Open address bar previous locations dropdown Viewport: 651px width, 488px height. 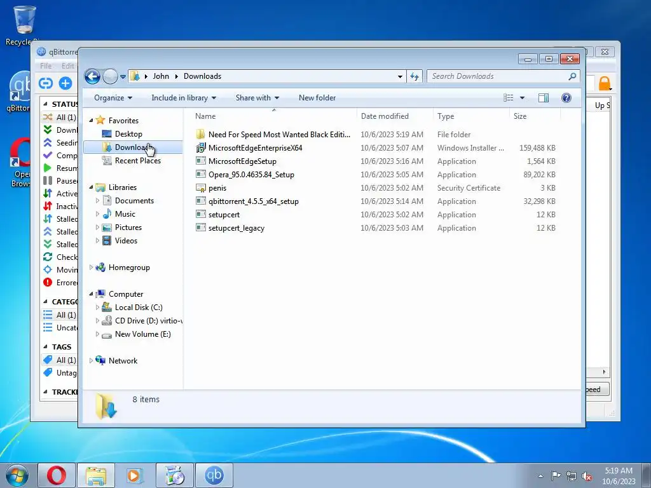[400, 76]
